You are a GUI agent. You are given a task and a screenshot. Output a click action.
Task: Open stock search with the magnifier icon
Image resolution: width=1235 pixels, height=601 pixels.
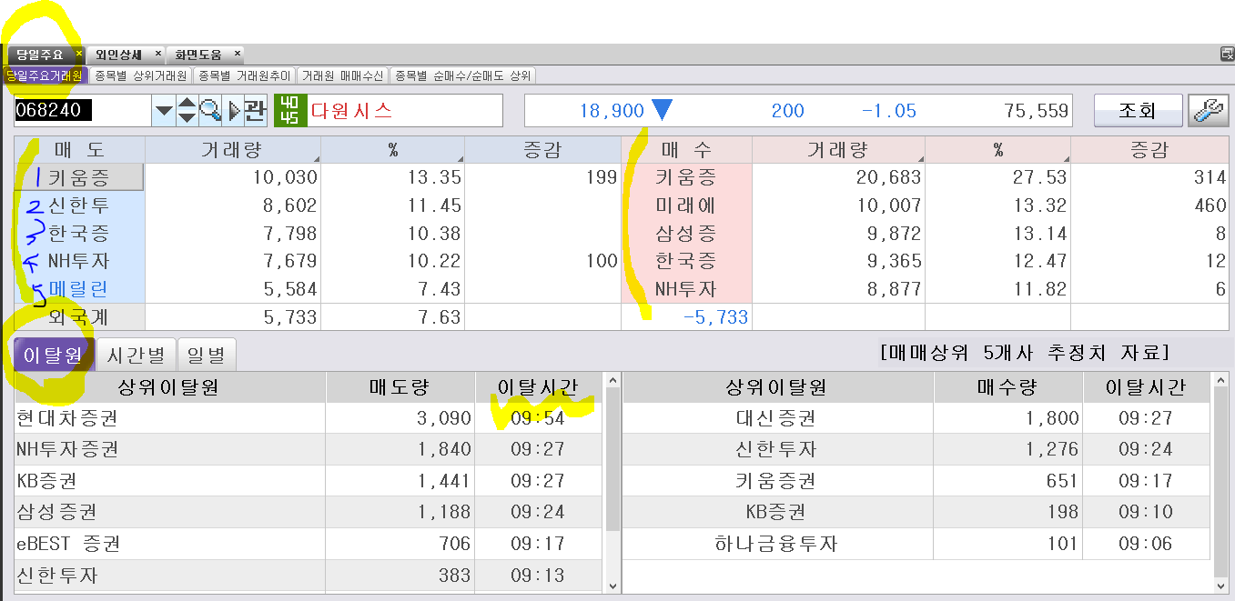[x=210, y=111]
